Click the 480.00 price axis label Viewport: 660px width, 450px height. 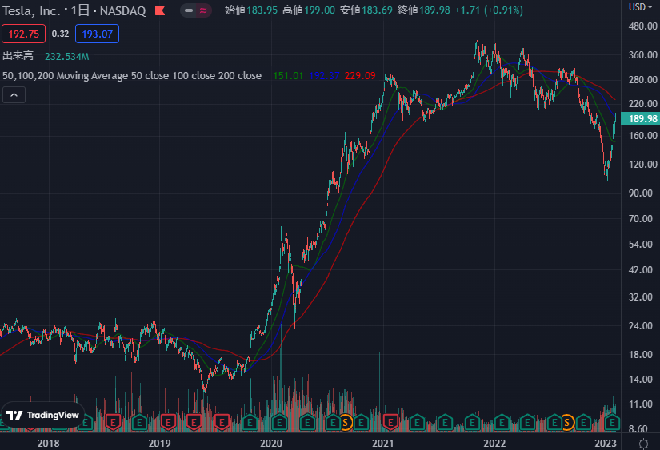tap(642, 26)
